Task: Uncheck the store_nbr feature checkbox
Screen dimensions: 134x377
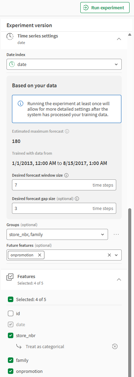Action: click(x=11, y=335)
